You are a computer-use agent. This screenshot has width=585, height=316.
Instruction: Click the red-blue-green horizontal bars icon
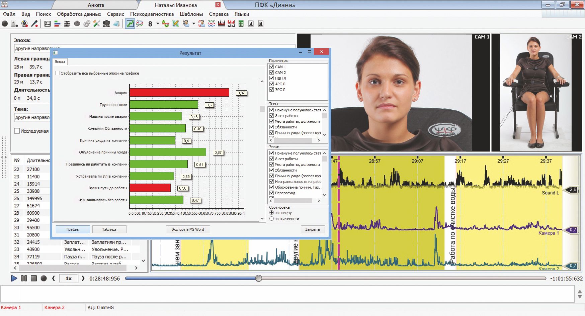coord(57,24)
